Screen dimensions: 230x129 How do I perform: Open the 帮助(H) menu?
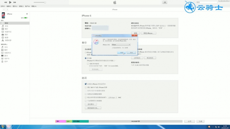pos(34,6)
